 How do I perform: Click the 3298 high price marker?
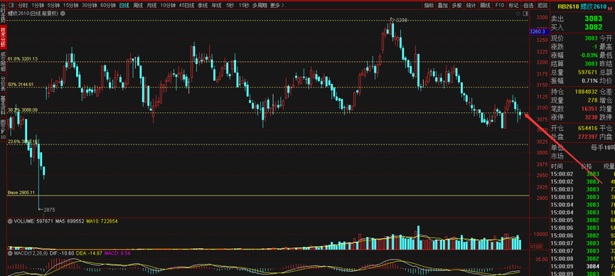coord(402,20)
